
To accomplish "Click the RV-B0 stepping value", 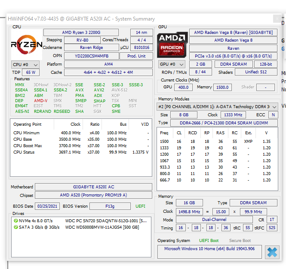I will coord(82,40).
